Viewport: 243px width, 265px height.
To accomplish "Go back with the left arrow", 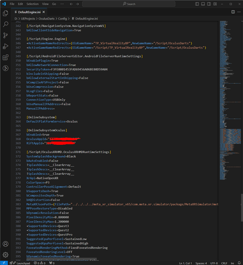I will [72, 4].
